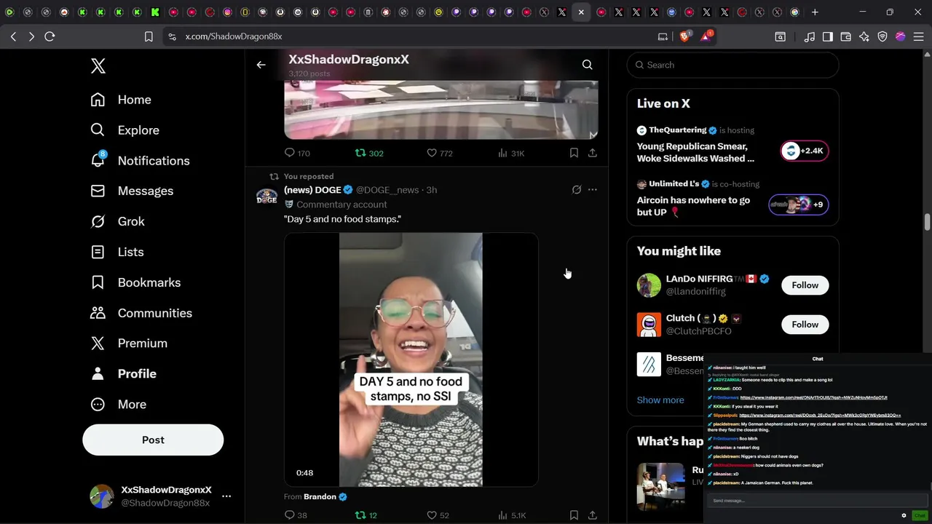Click browser back arrow

point(14,36)
